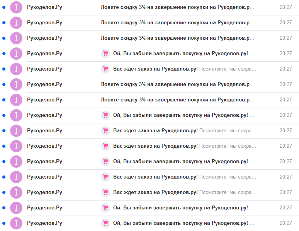Click the 20:27 timestamp of the top email

pos(285,7)
